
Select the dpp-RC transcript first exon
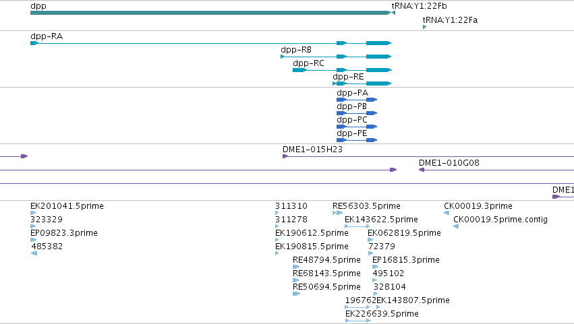299,70
